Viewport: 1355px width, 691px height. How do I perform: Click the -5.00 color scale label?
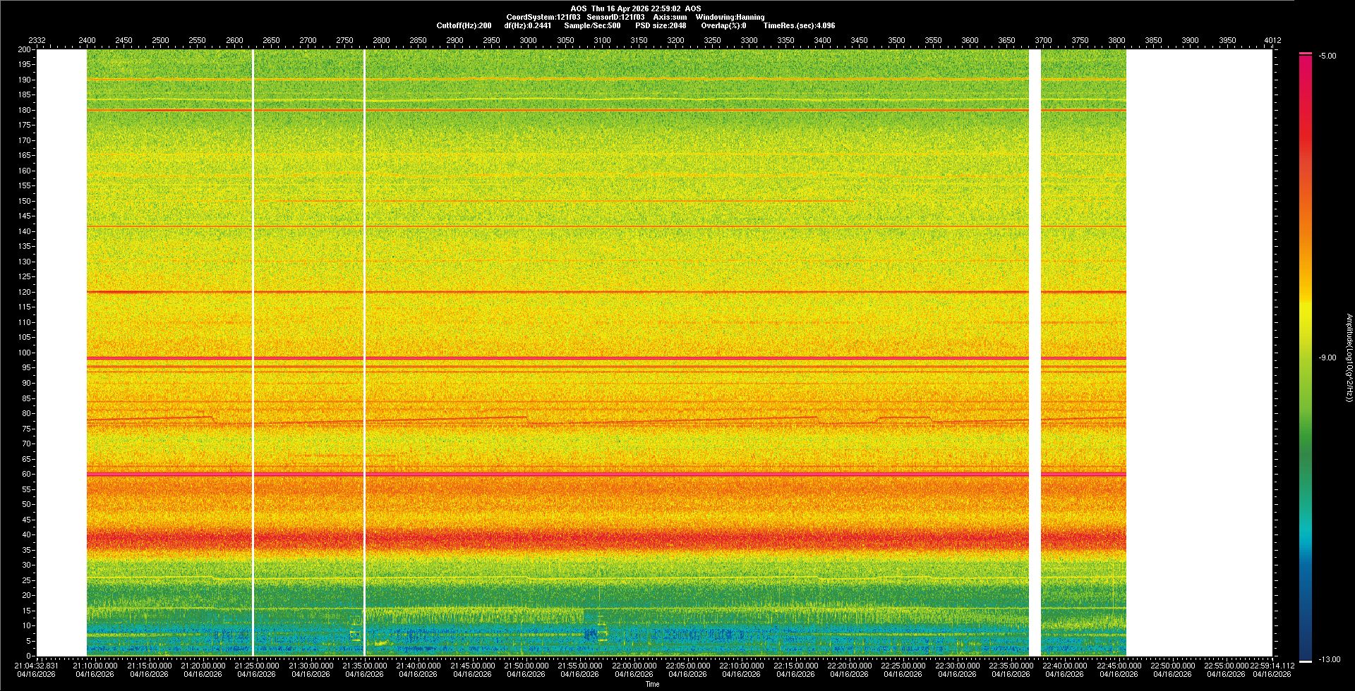click(1327, 56)
